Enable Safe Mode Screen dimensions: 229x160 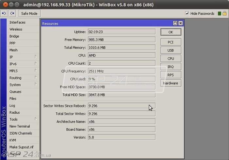point(29,14)
